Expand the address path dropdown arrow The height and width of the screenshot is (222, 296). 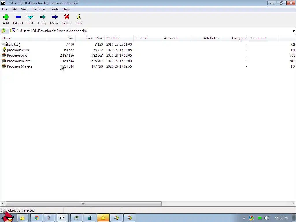coord(293,31)
